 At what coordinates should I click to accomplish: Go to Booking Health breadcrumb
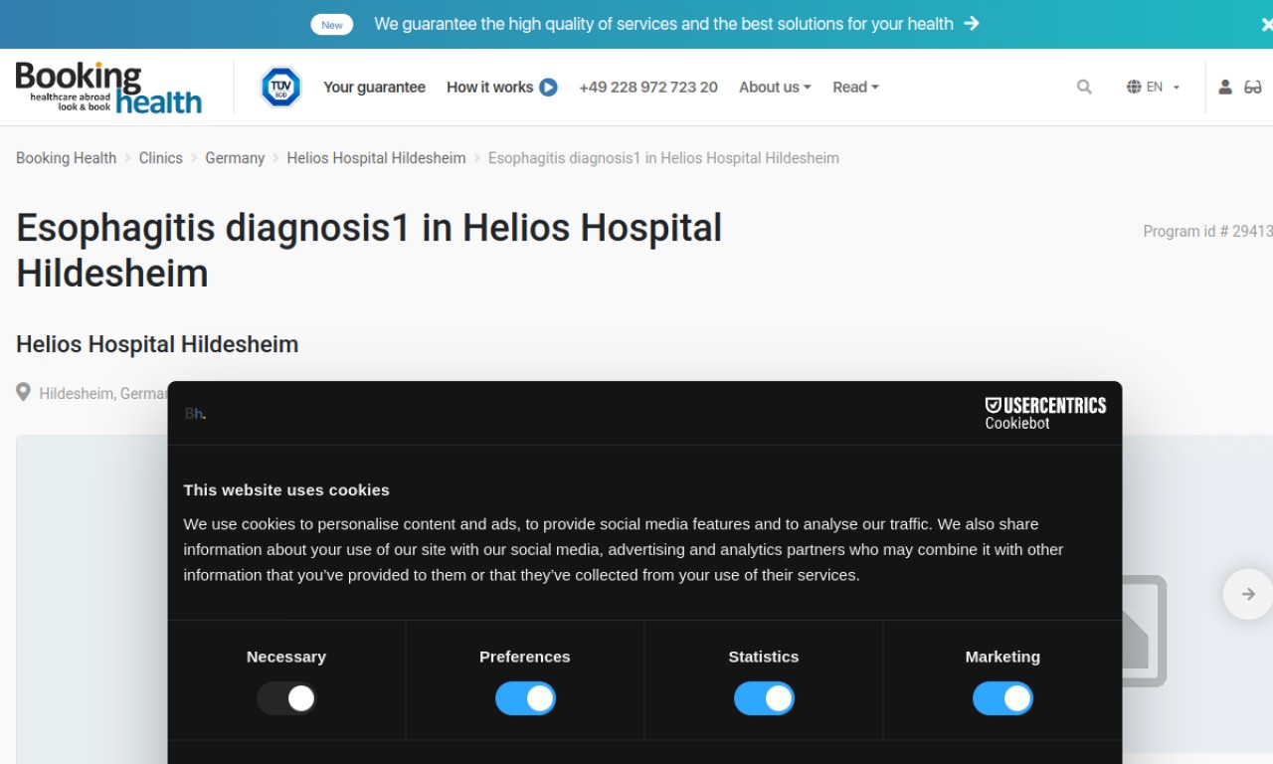tap(66, 158)
